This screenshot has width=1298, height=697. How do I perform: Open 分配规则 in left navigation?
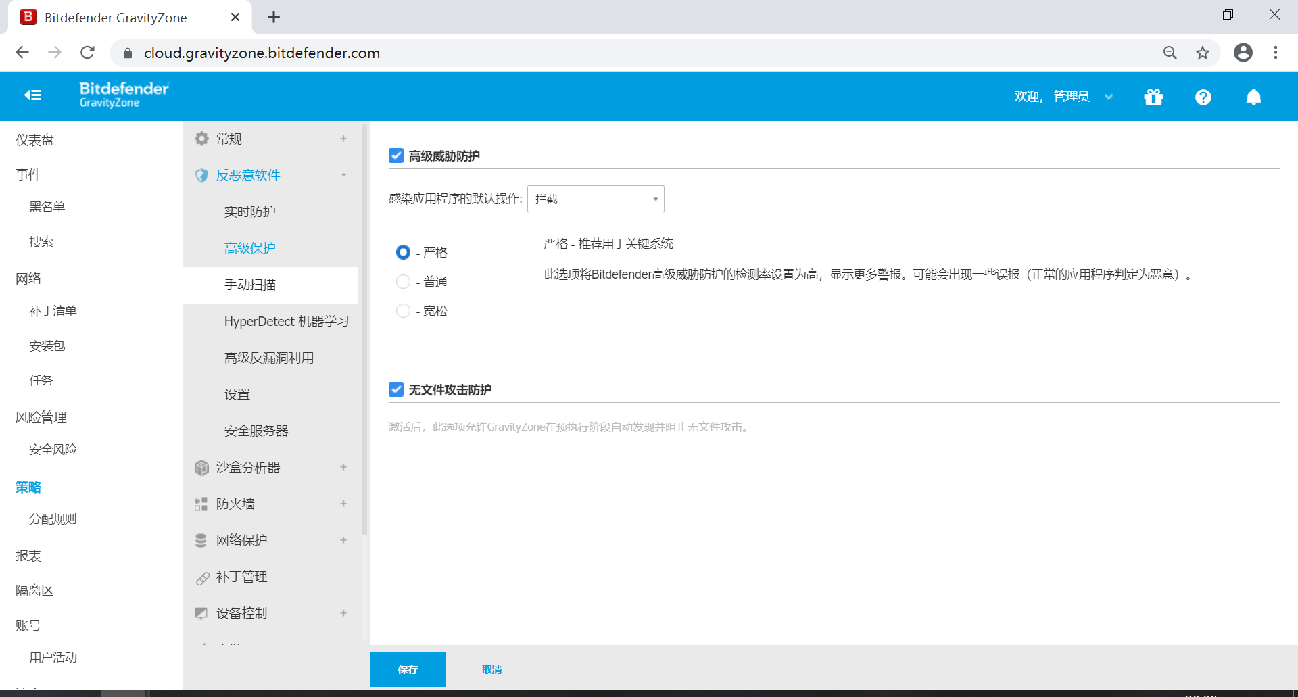click(53, 519)
